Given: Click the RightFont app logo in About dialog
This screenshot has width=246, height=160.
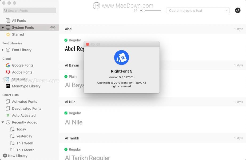Looking at the screenshot, I should coord(122,58).
